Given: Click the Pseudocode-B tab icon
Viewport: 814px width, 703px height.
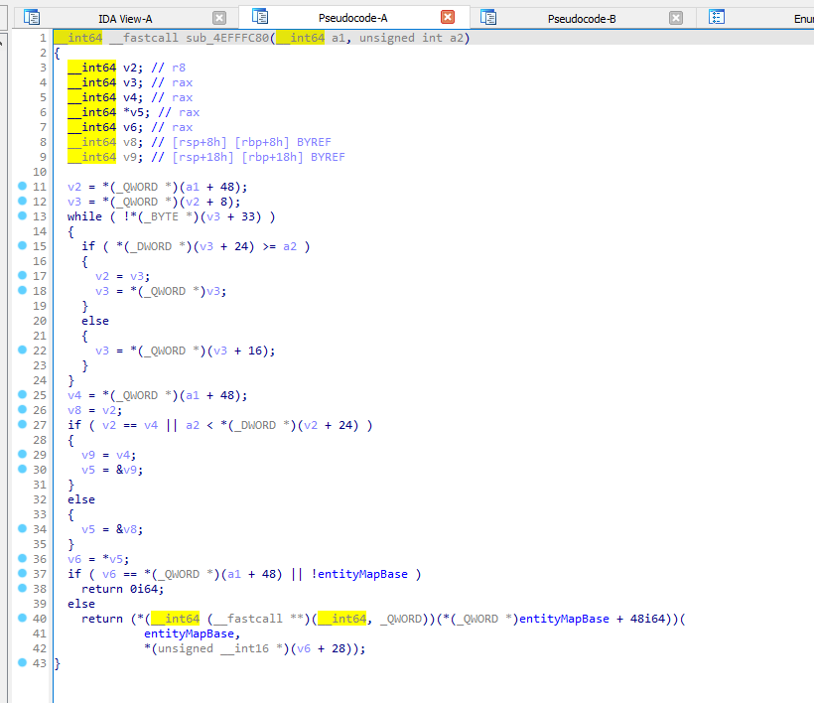Looking at the screenshot, I should click(488, 17).
